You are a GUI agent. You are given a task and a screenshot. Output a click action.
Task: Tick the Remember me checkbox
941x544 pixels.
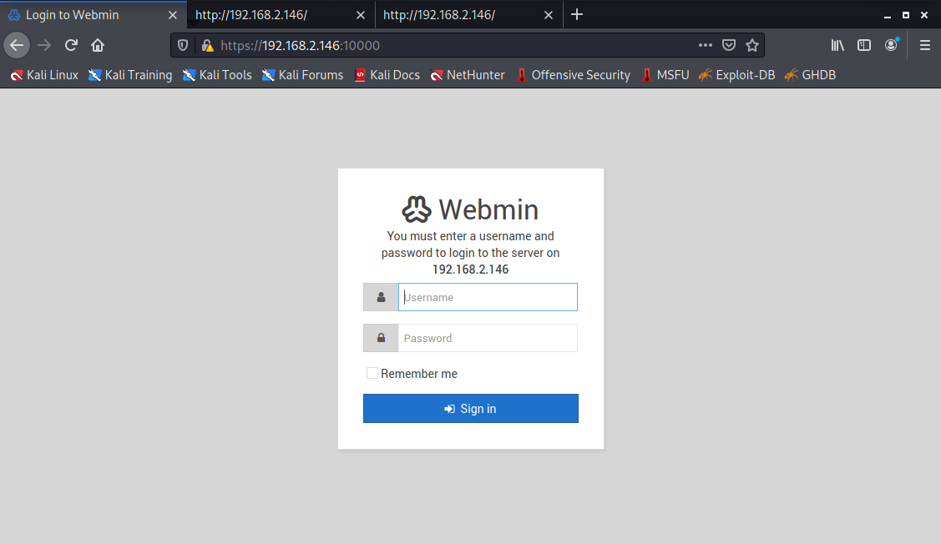point(372,373)
